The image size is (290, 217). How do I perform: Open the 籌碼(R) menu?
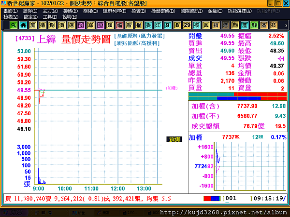(x=71, y=11)
